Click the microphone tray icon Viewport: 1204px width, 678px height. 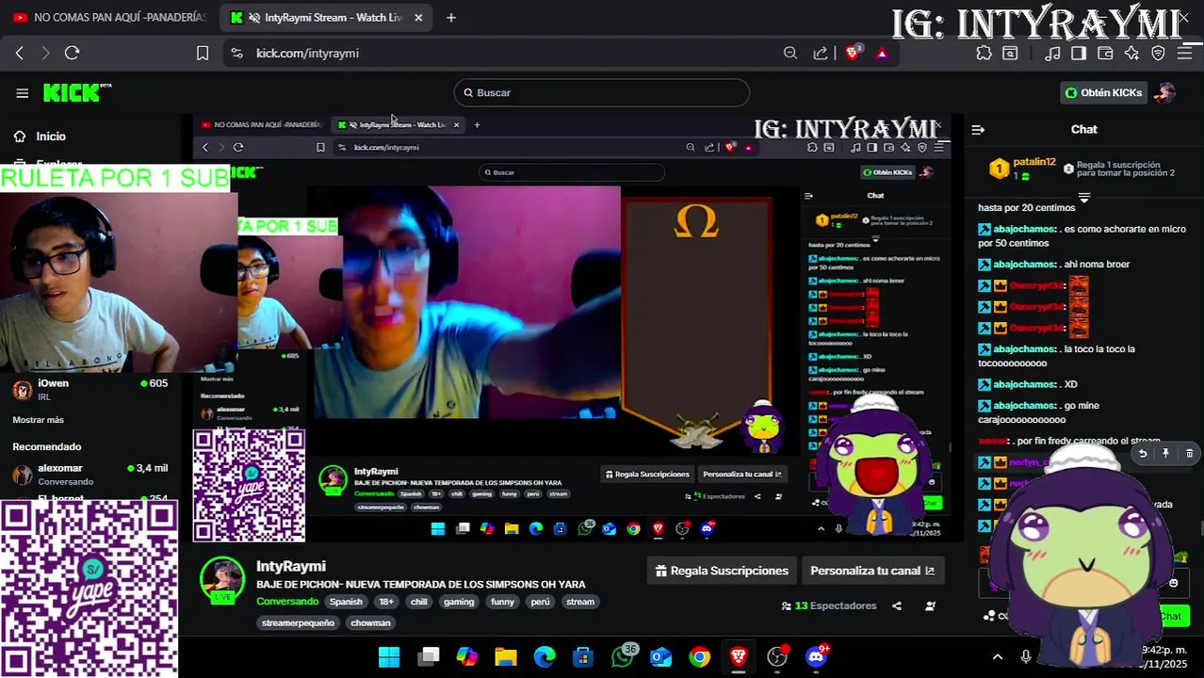(1026, 656)
